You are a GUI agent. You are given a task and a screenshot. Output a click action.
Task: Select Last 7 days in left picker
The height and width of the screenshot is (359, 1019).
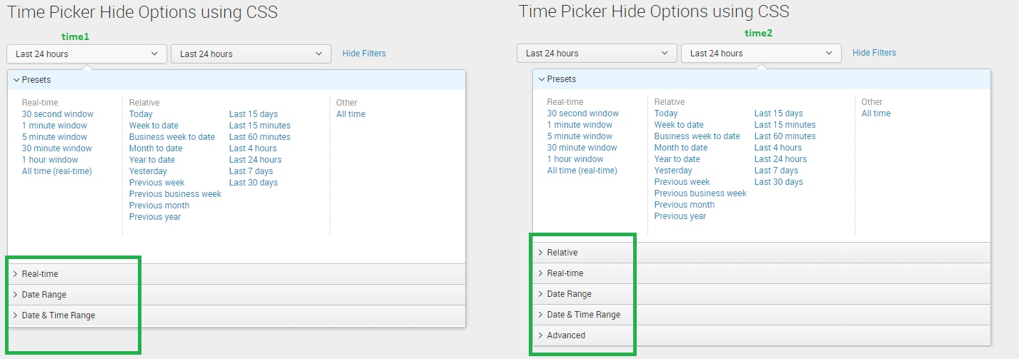pyautogui.click(x=251, y=171)
